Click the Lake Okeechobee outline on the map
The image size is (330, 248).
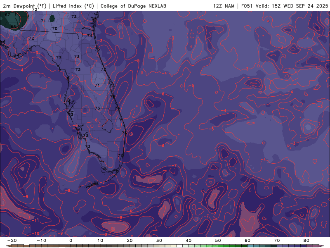tap(108, 126)
